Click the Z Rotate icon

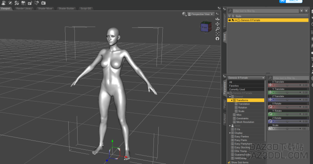pos(270,121)
